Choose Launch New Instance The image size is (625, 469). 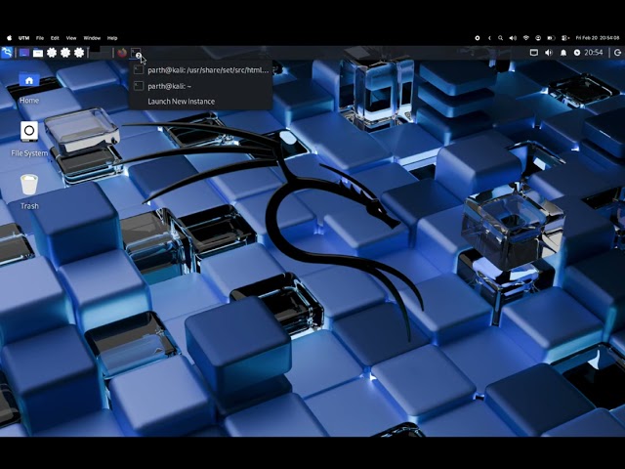click(201, 102)
